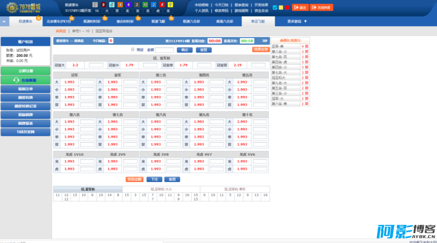Select the yellow theme swatch

[281, 8]
